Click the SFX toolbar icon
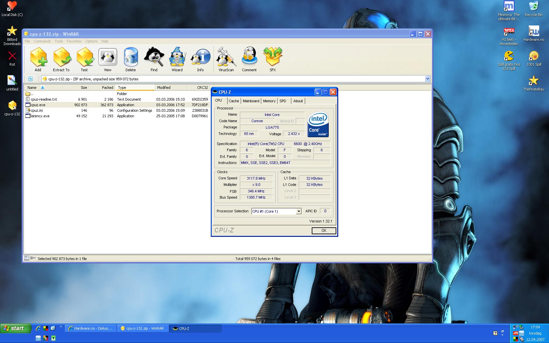This screenshot has width=549, height=343. click(x=273, y=59)
